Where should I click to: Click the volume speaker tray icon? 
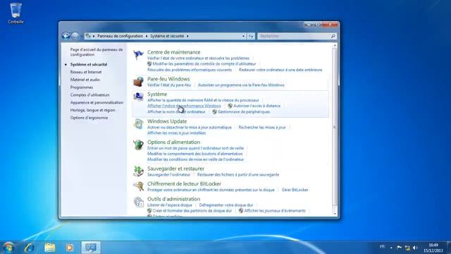click(x=415, y=248)
